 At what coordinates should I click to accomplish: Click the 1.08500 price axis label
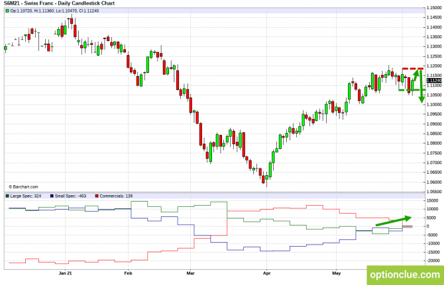point(434,134)
